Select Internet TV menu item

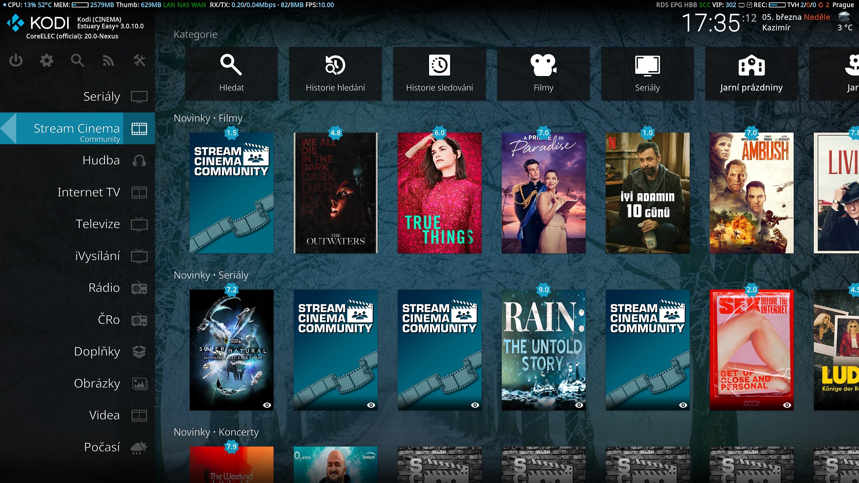tap(89, 192)
